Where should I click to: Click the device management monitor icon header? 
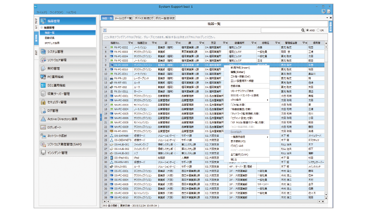43,21
